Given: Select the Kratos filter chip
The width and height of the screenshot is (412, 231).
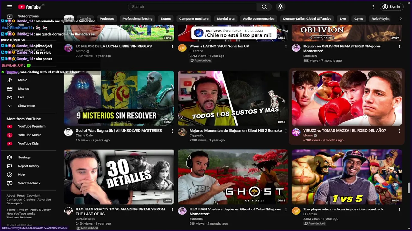Looking at the screenshot, I should coord(166,19).
